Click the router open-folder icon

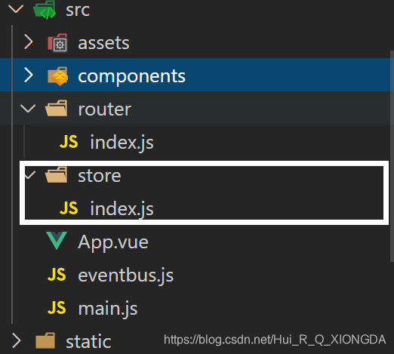tap(56, 108)
